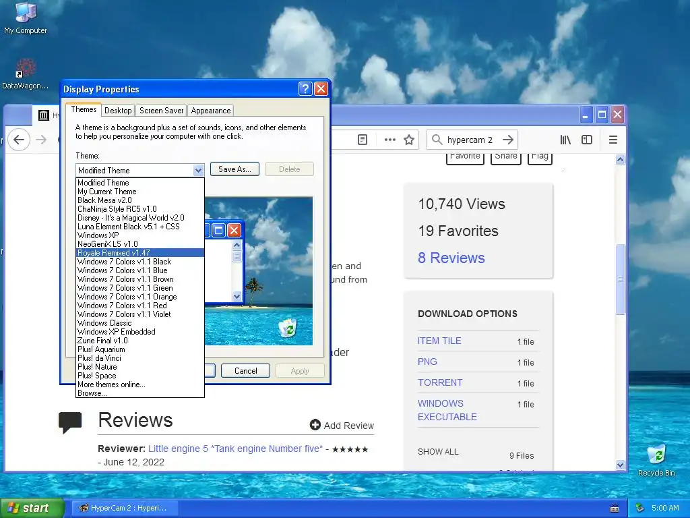The width and height of the screenshot is (690, 518).
Task: Select the Windows XP theme
Action: 140,235
